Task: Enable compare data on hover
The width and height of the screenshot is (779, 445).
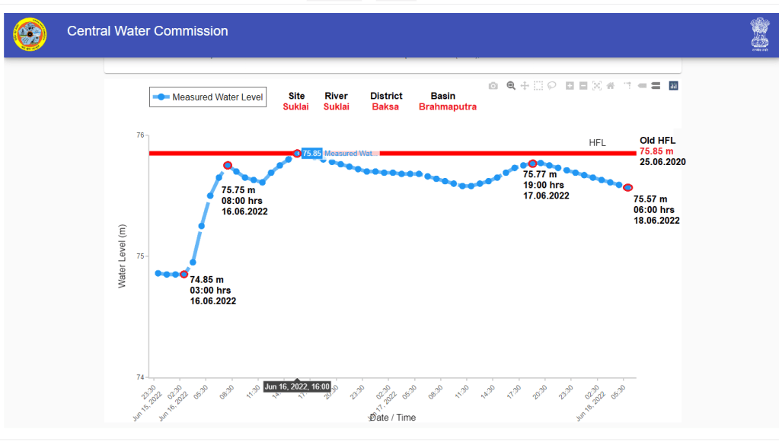Action: click(x=655, y=86)
